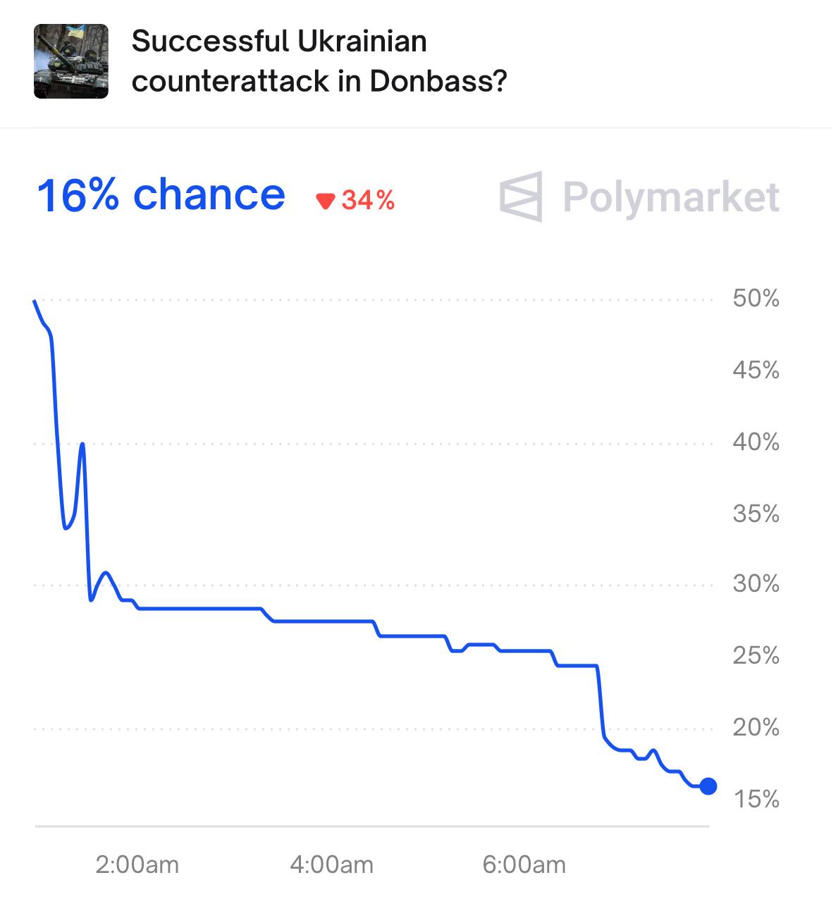Screen dimensions: 831x899
Task: Click the 40% y-axis label
Action: (x=756, y=442)
